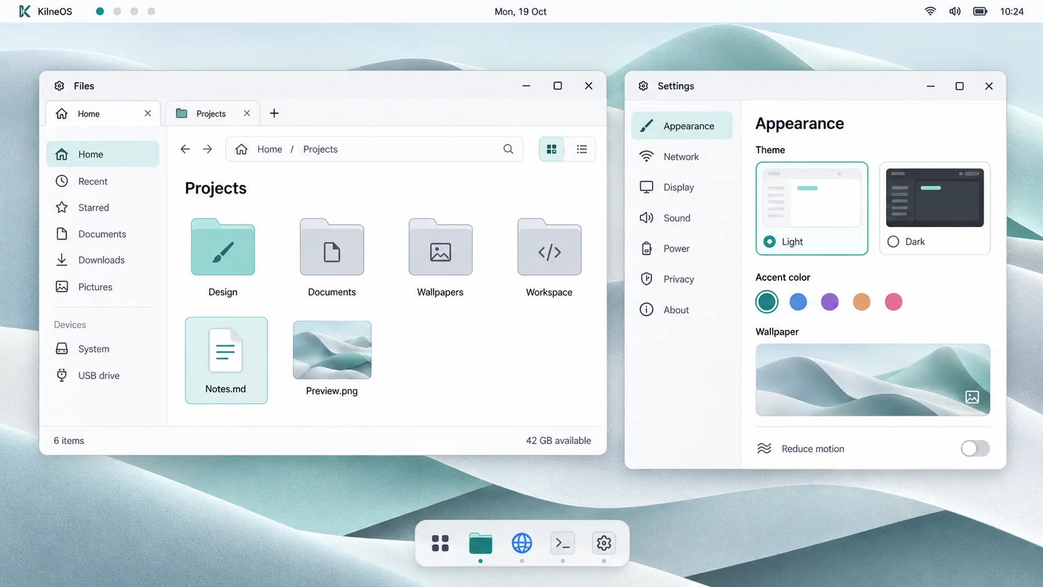Open USB drive device in sidebar
The height and width of the screenshot is (587, 1043).
tap(103, 375)
